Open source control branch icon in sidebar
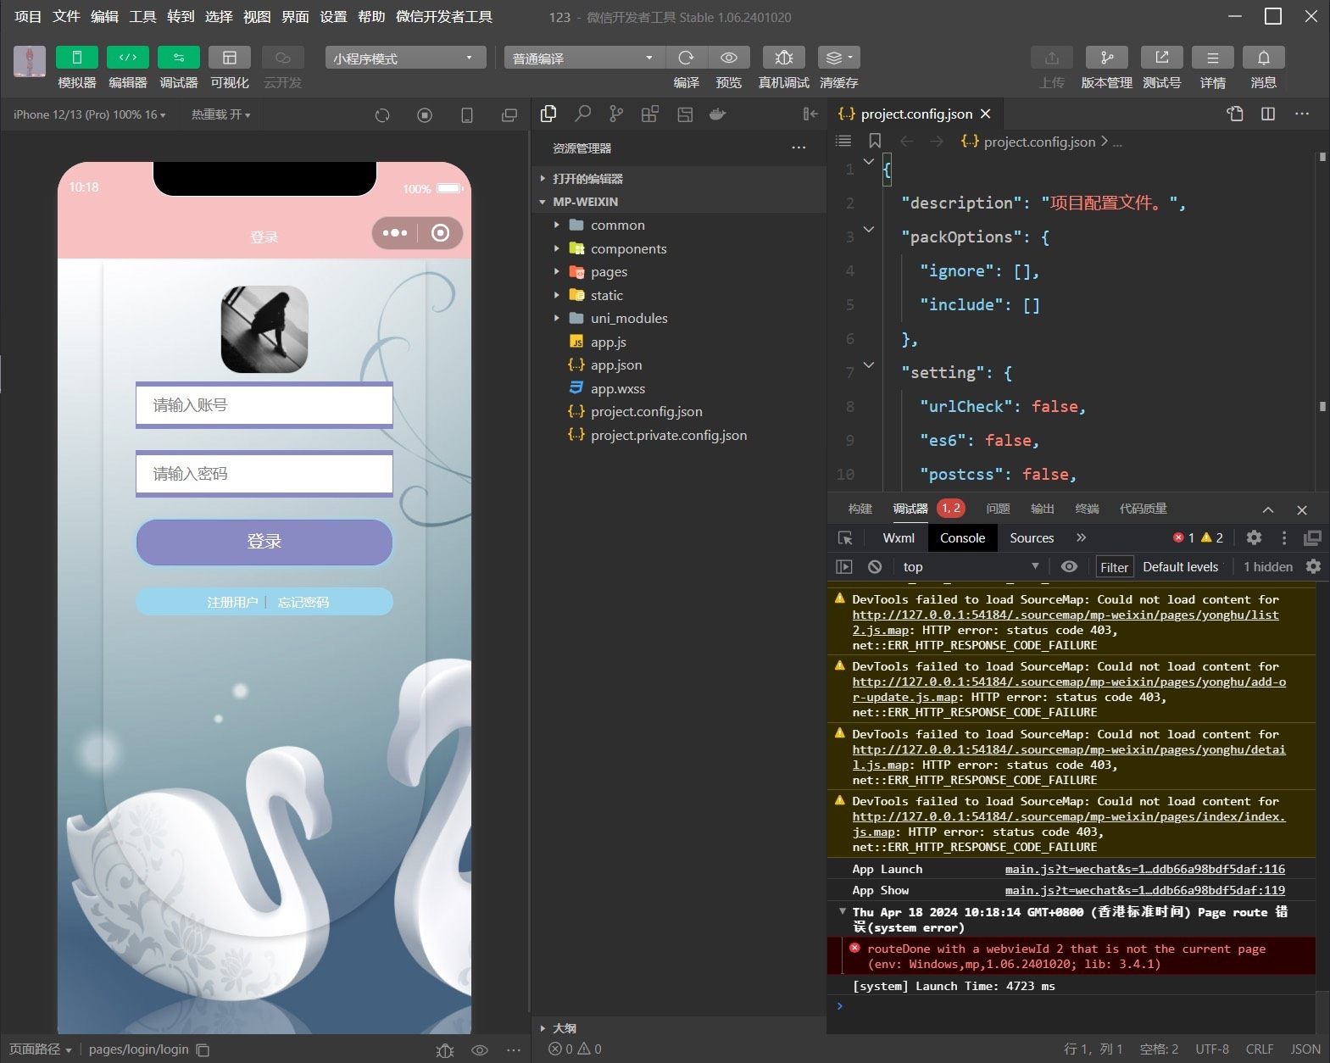 click(616, 114)
